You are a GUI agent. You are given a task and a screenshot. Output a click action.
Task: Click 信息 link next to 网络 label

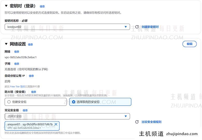pyautogui.click(x=17, y=52)
